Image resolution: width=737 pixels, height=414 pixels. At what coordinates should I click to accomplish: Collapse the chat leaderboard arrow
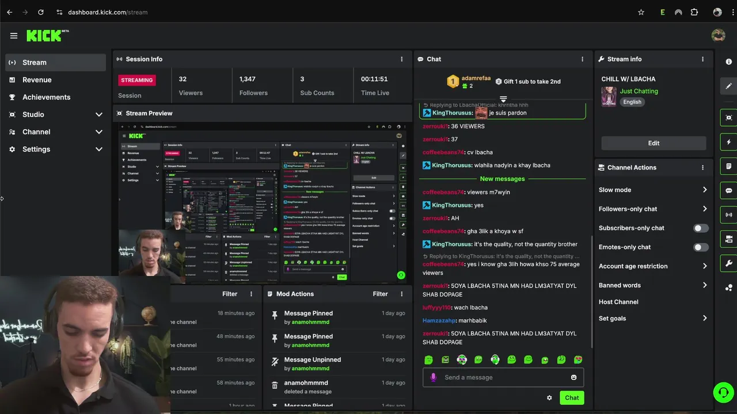coord(503,99)
